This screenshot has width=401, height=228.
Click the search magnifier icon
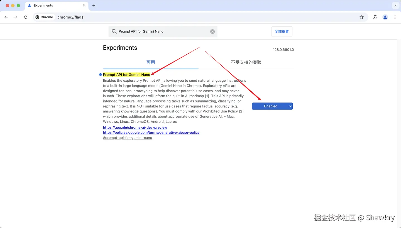pos(114,32)
